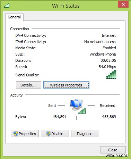Click the Media State label
Image resolution: width=131 pixels, height=159 pixels.
point(26,48)
